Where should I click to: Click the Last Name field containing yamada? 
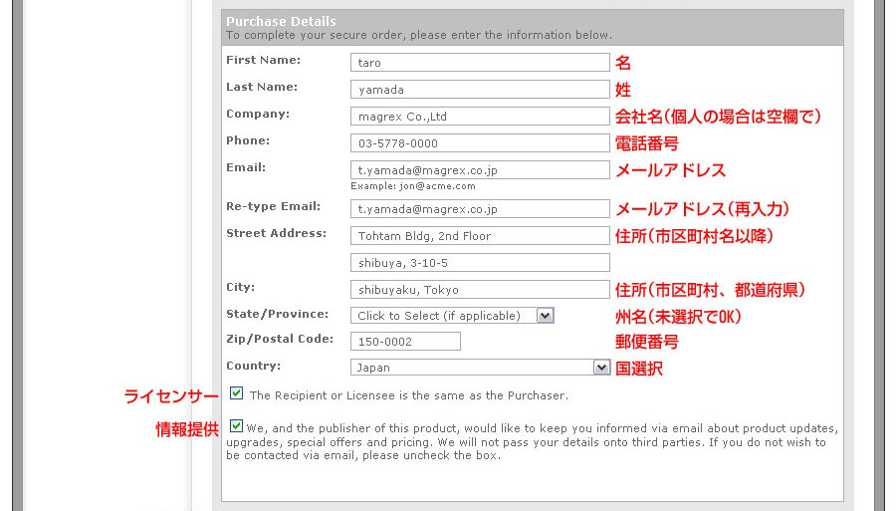click(480, 90)
